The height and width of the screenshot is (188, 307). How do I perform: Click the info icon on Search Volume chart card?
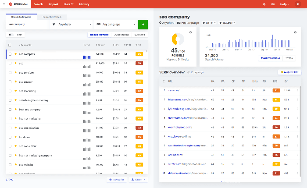296,32
